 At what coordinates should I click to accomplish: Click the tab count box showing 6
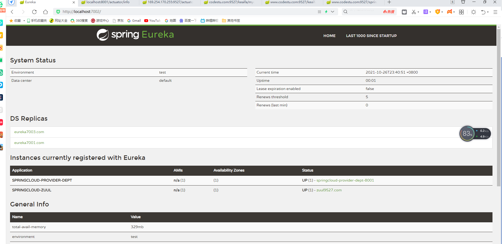pos(453,2)
